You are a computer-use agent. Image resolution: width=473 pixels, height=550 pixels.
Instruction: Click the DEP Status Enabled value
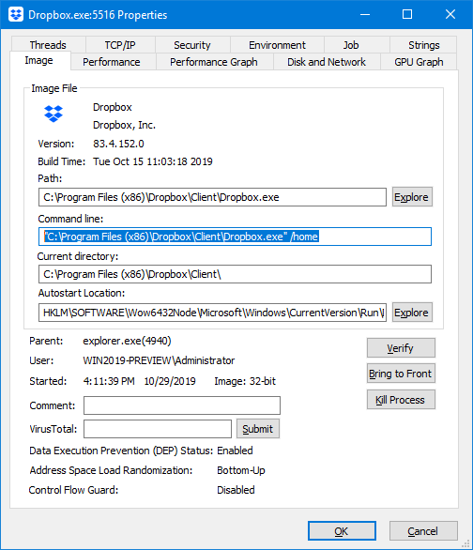[235, 451]
